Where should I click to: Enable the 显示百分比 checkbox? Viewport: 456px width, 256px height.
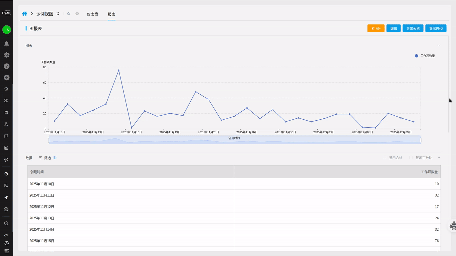(411, 157)
